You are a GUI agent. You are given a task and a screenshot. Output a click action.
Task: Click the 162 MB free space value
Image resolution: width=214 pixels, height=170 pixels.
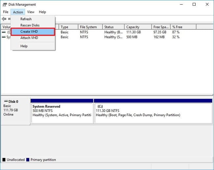pyautogui.click(x=159, y=37)
